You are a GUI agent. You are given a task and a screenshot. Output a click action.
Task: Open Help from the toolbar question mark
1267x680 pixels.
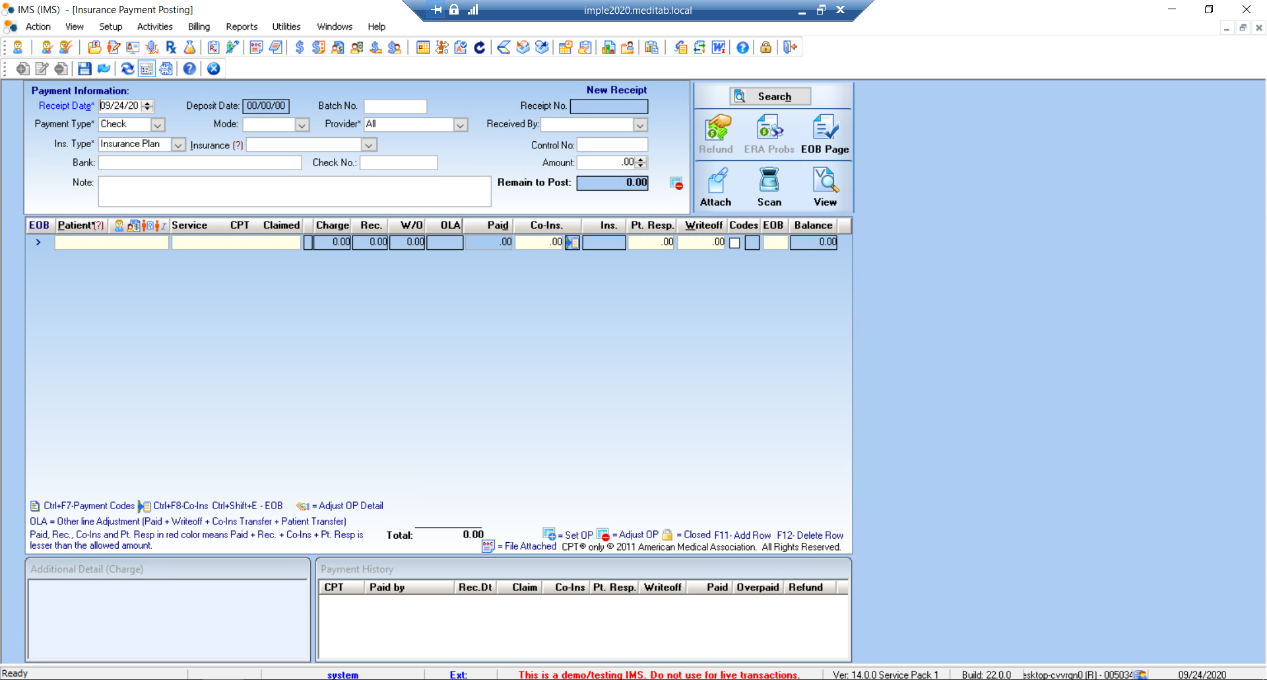pos(742,47)
